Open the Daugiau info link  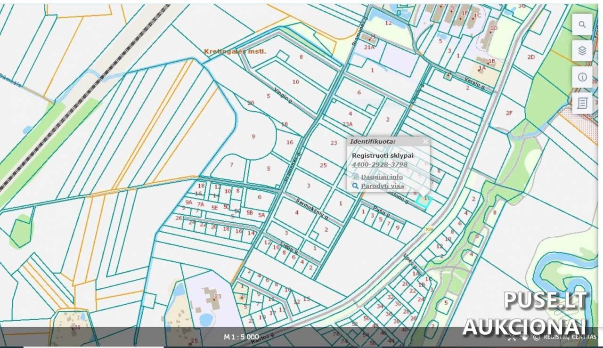(x=382, y=177)
